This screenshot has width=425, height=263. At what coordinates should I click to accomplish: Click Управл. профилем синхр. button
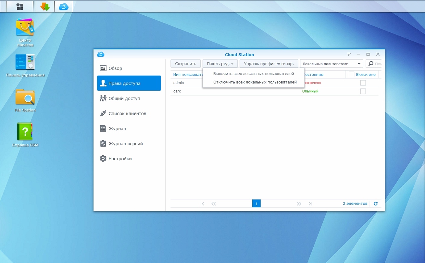coord(269,64)
